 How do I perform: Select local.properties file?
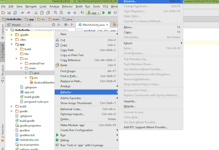click(x=29, y=145)
